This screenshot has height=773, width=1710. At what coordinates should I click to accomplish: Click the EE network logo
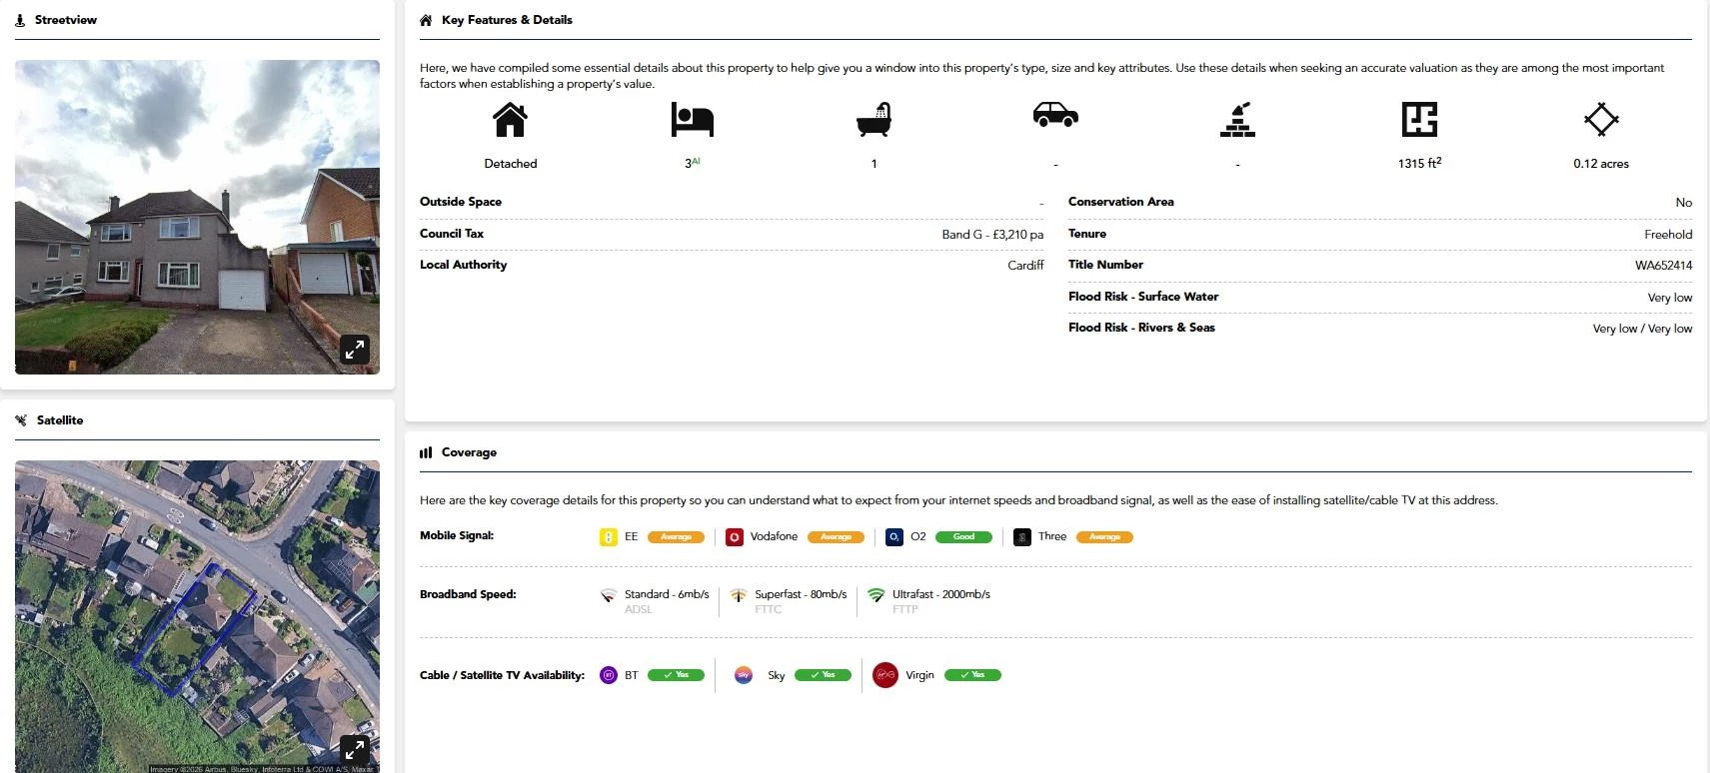(608, 537)
